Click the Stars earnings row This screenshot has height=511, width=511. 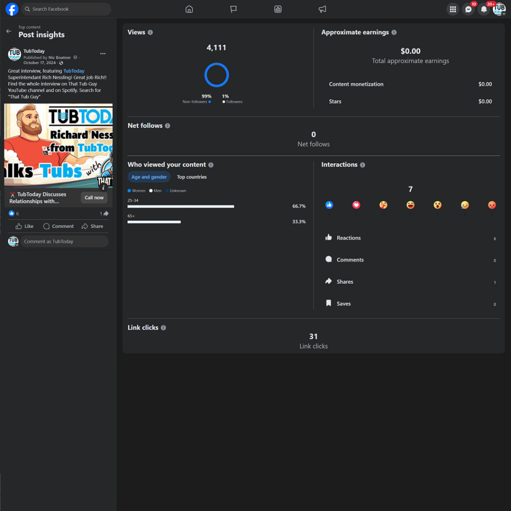(x=410, y=101)
